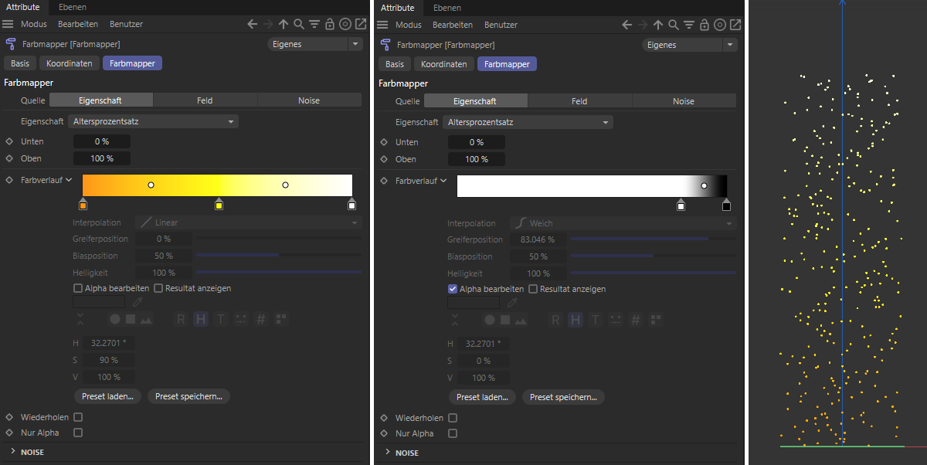Select Feld as Quelle in left panel
The height and width of the screenshot is (465, 927).
[x=205, y=100]
